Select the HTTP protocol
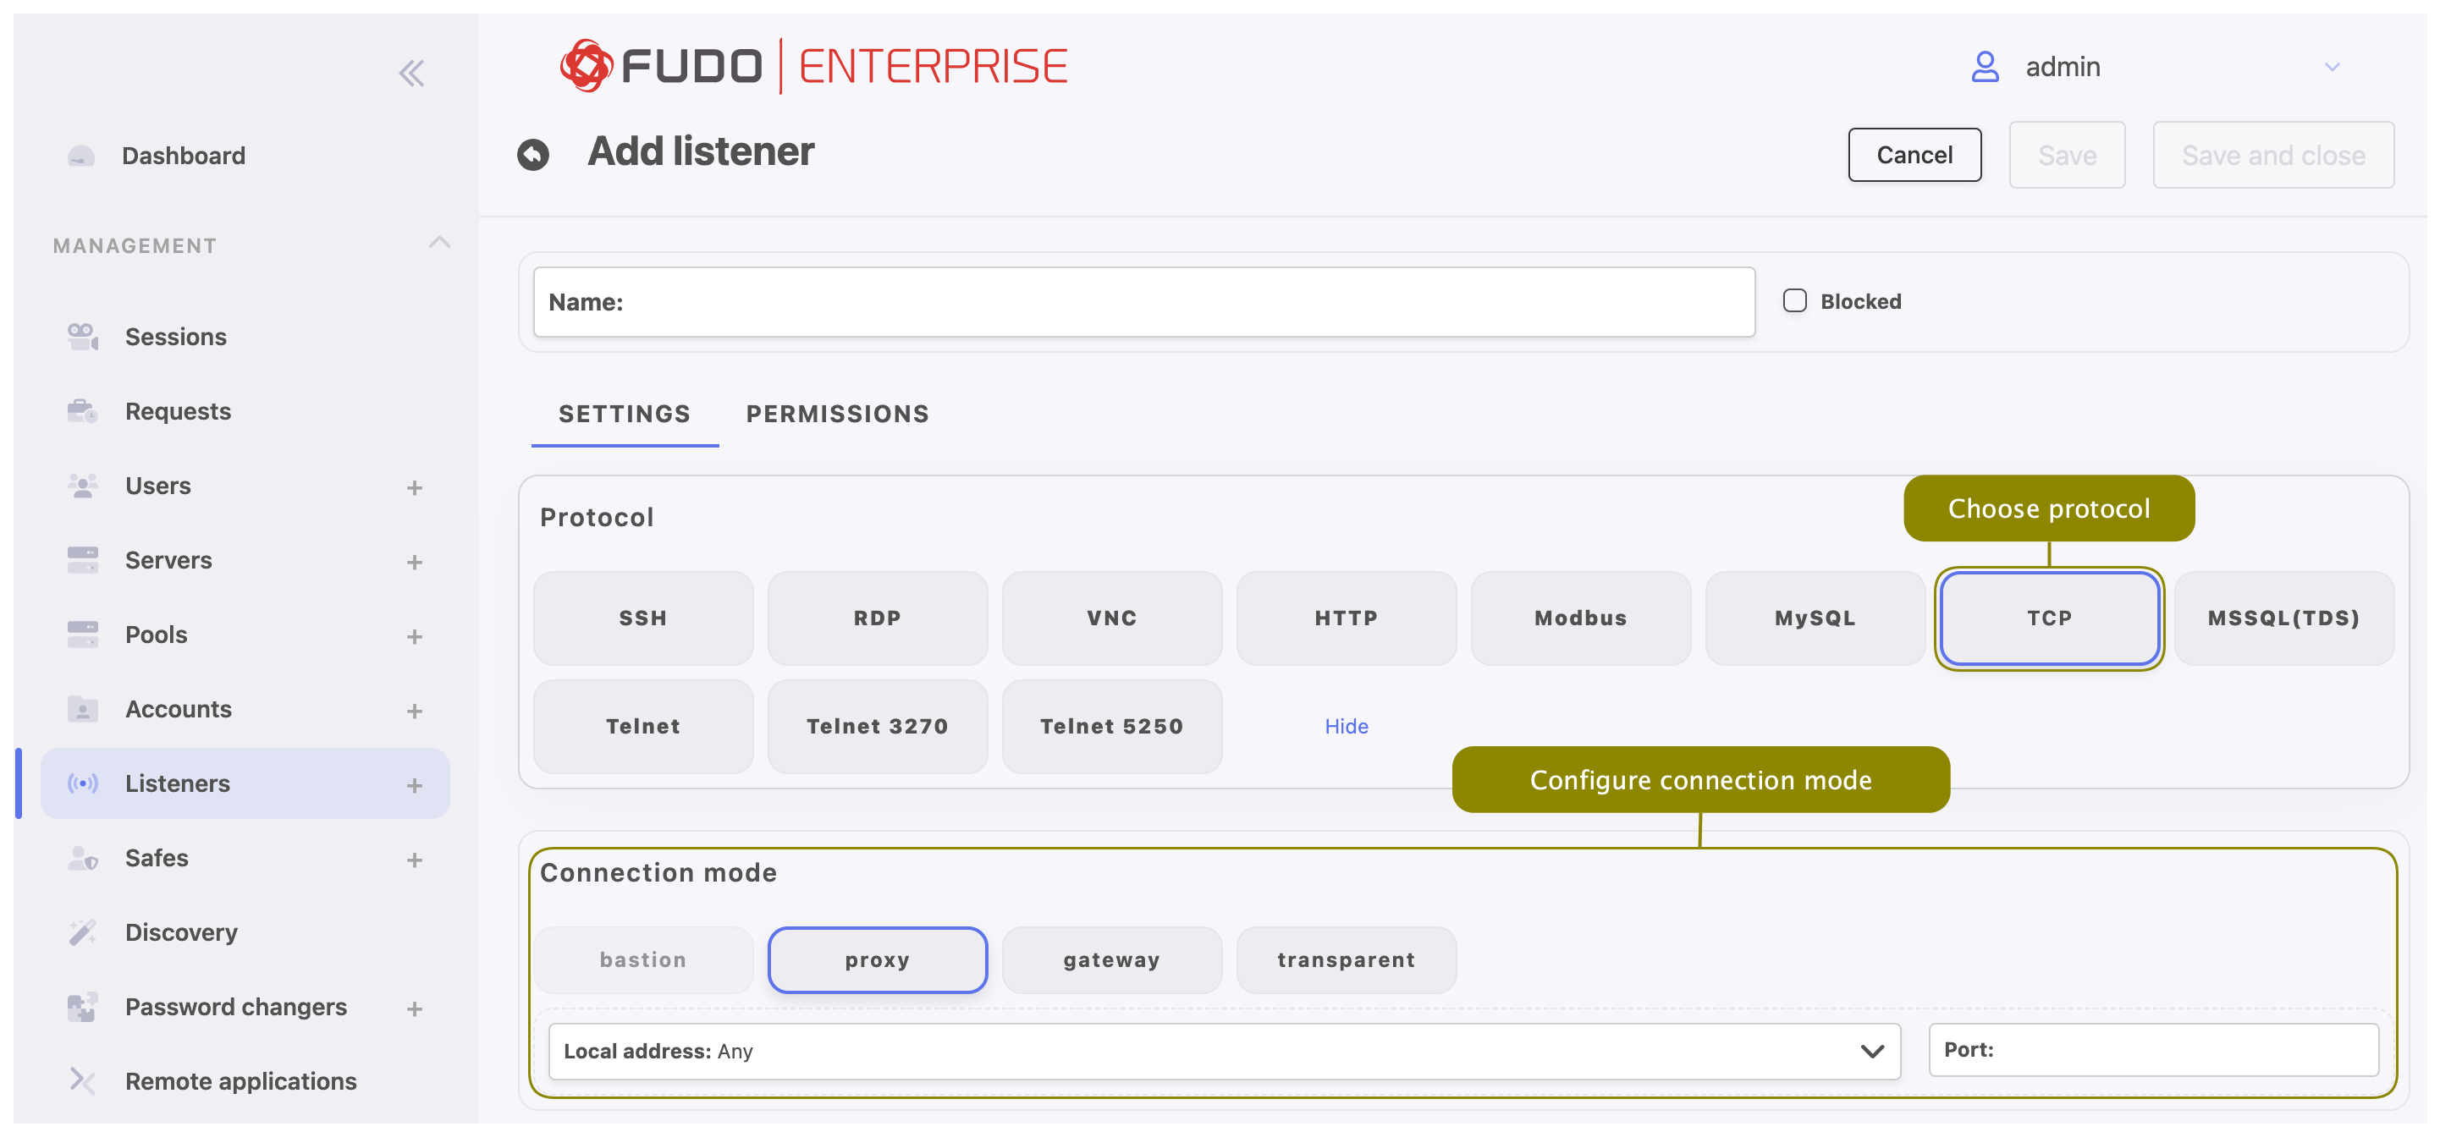Viewport: 2440px width, 1143px height. [x=1346, y=618]
